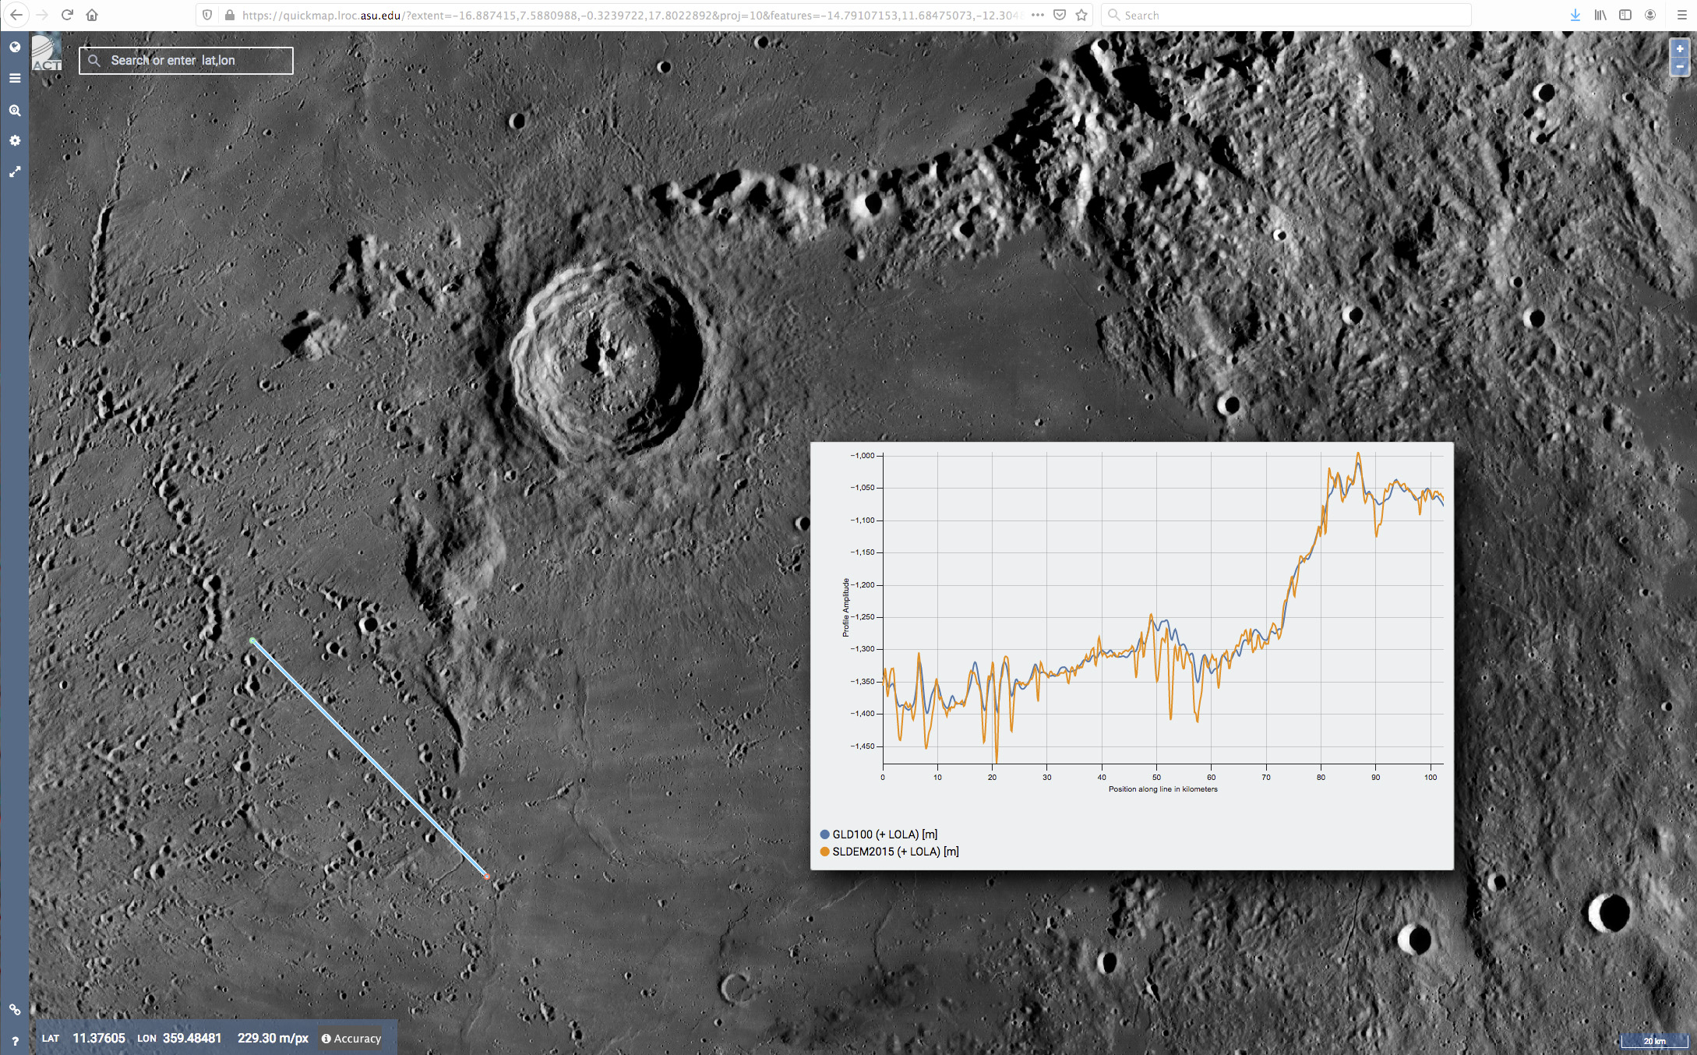Open the help question mark icon
This screenshot has width=1697, height=1055.
coord(15,1041)
